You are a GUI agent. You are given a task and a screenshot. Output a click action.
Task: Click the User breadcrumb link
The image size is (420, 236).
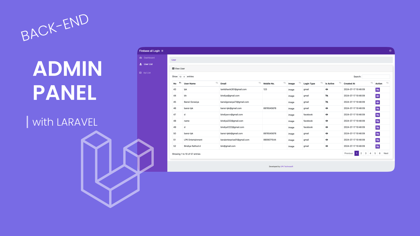click(174, 60)
